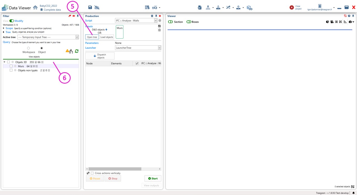Expand the Scope section
The width and height of the screenshot is (357, 195).
(x=4, y=28)
